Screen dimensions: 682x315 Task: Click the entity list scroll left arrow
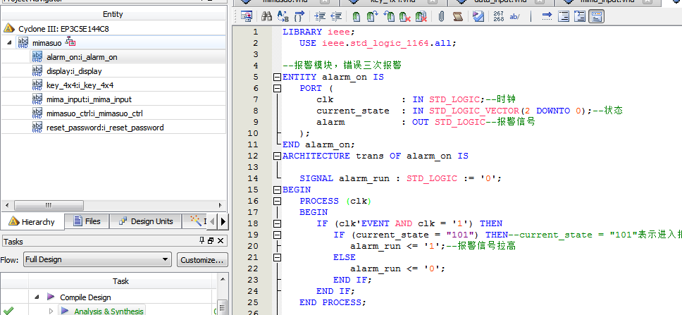click(x=6, y=205)
